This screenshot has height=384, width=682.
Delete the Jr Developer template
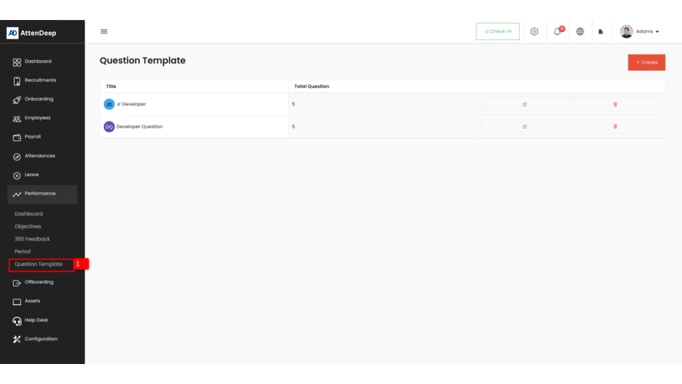[615, 104]
